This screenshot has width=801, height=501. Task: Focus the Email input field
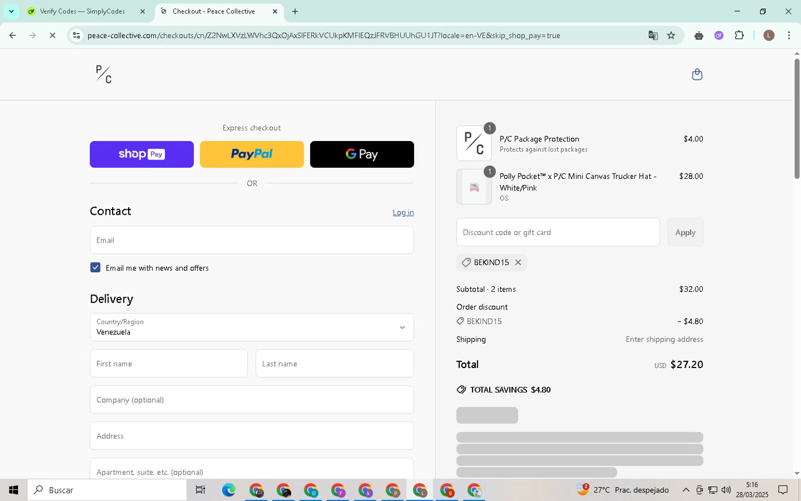(x=252, y=240)
